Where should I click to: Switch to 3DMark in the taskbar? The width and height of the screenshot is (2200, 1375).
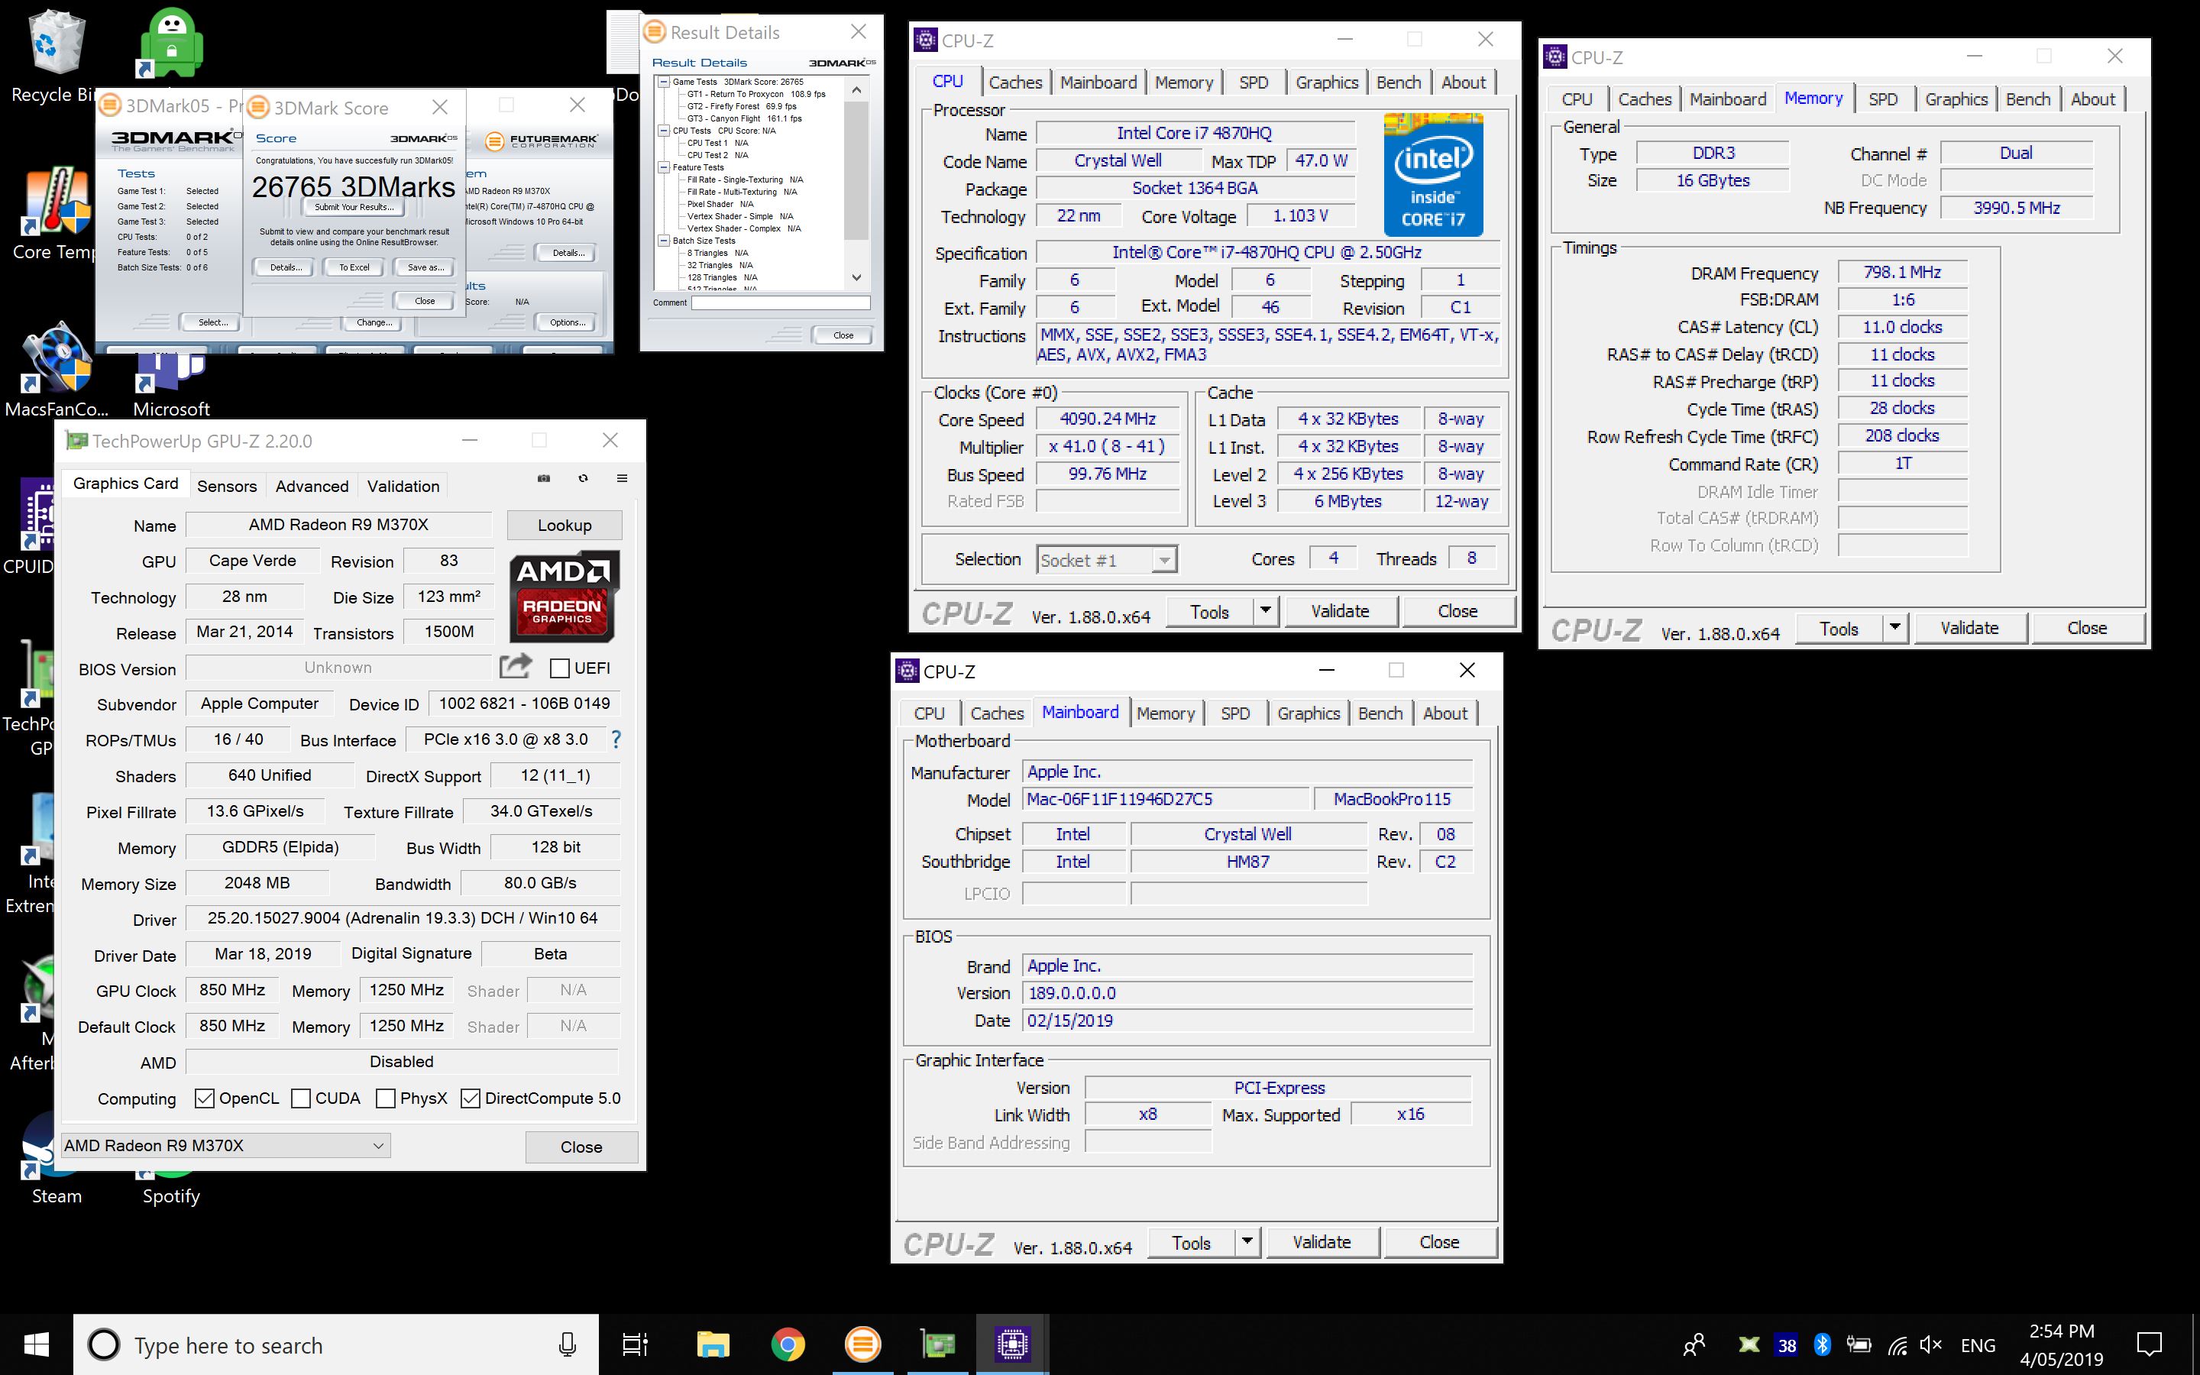[862, 1344]
